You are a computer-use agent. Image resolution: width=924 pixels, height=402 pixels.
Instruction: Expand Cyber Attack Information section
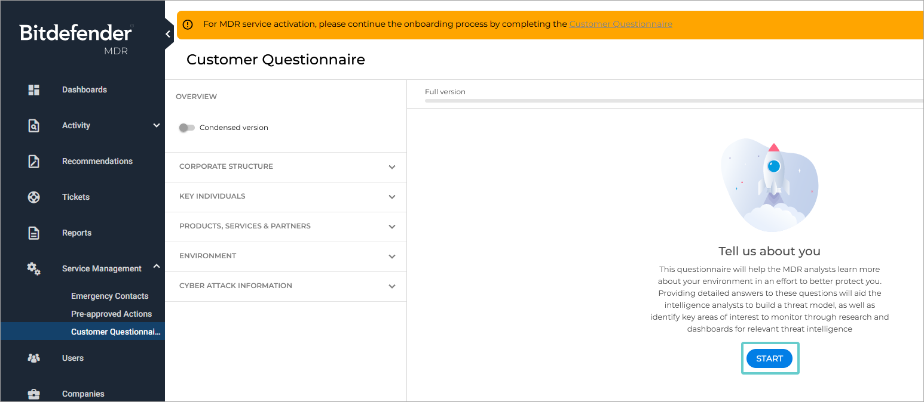click(392, 286)
